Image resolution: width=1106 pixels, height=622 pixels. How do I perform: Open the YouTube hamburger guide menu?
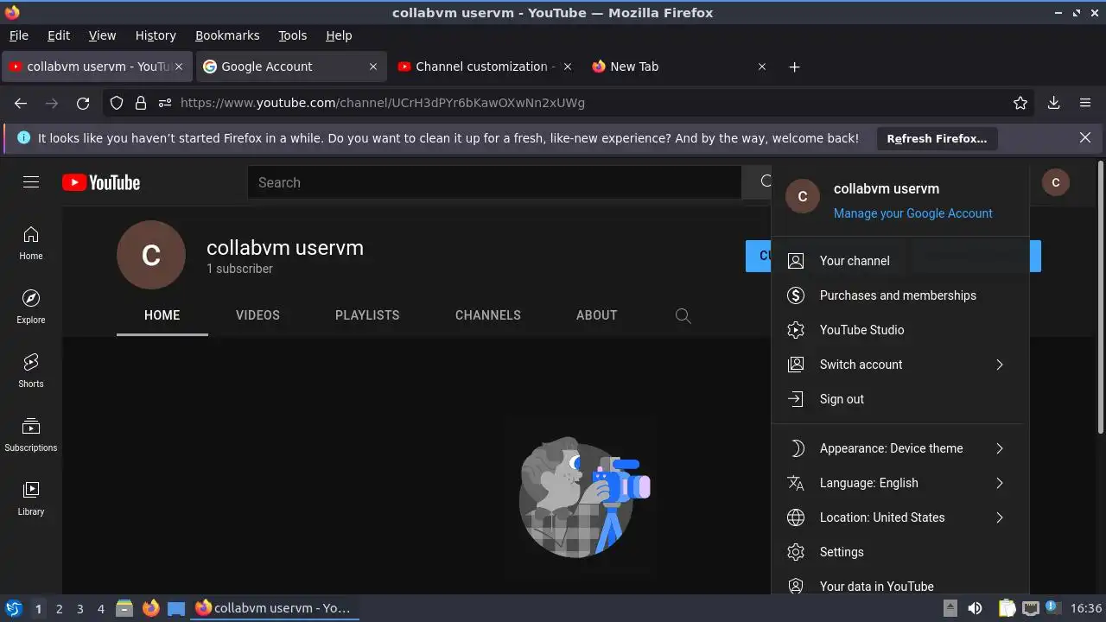(31, 182)
